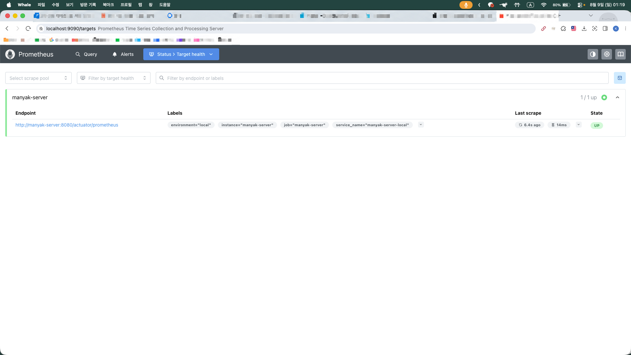Click the service_name="manyak-server-local" label
Screen dimensions: 631x355
click(x=372, y=125)
